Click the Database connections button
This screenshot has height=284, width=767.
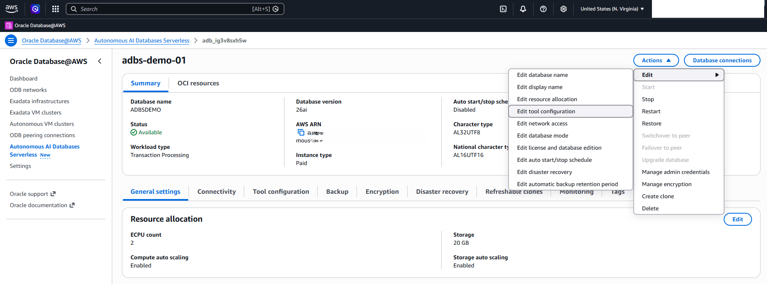pos(722,60)
